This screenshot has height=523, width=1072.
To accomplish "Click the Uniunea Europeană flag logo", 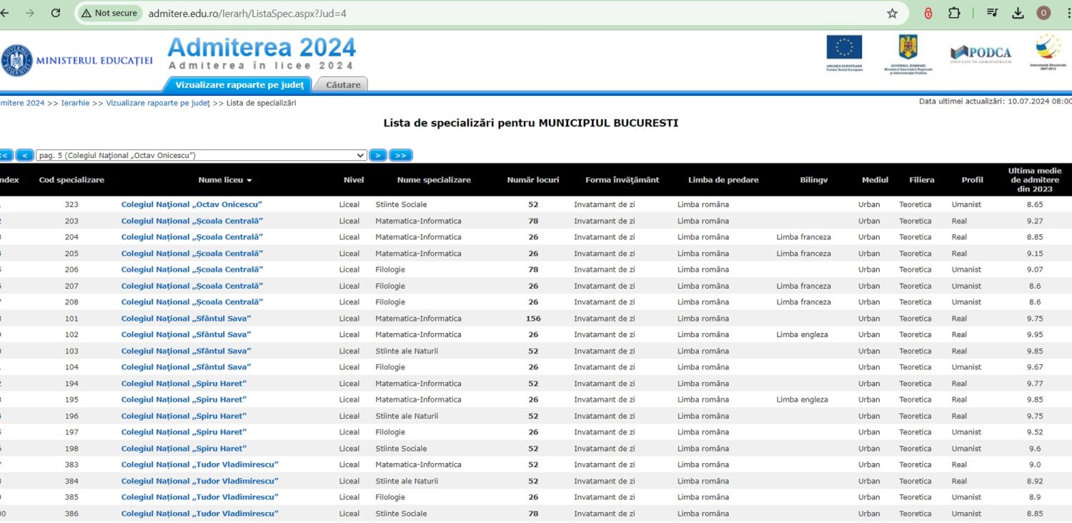I will 843,53.
